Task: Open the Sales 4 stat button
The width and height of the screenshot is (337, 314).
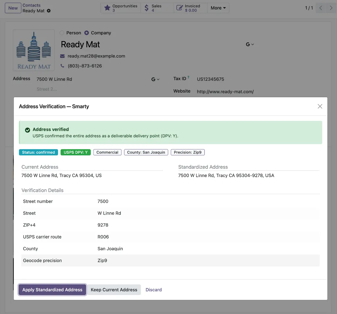Action: (x=157, y=8)
